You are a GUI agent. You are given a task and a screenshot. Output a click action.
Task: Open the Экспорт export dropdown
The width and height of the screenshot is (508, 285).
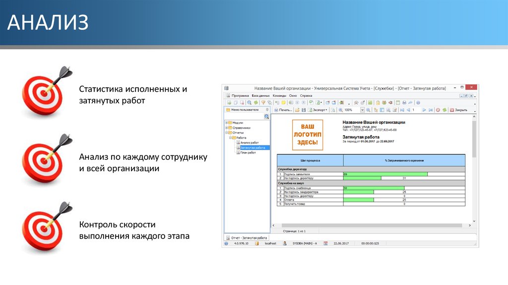(318, 110)
